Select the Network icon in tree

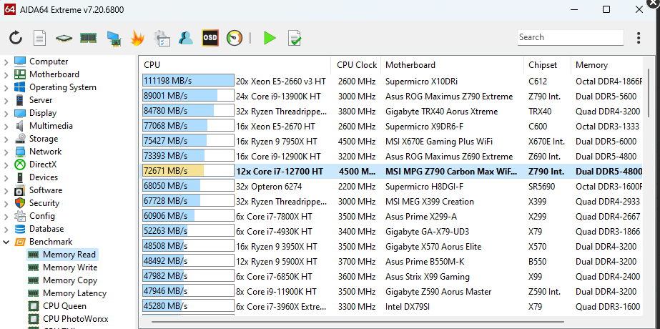20,152
